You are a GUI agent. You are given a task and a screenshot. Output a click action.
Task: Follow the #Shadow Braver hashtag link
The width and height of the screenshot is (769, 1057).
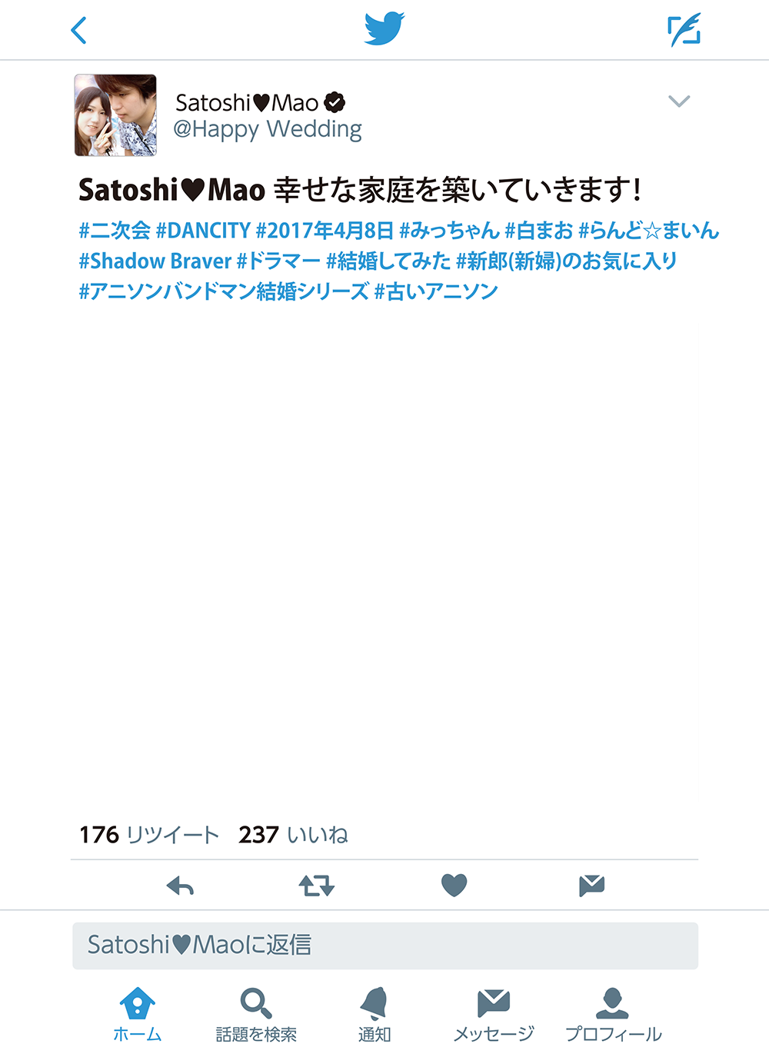[155, 261]
